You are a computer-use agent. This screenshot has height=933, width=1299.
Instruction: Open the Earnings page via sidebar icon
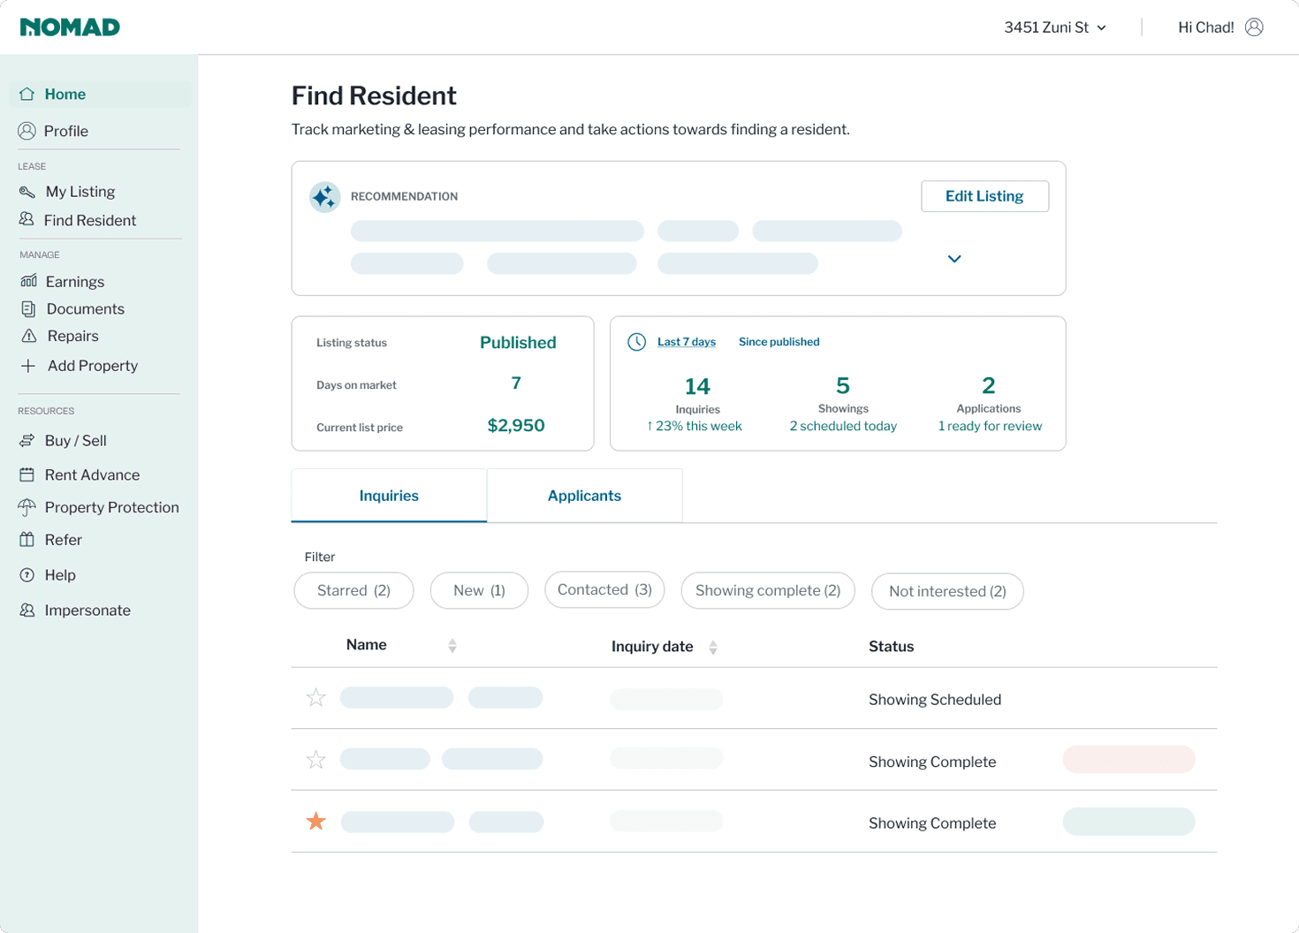coord(27,281)
